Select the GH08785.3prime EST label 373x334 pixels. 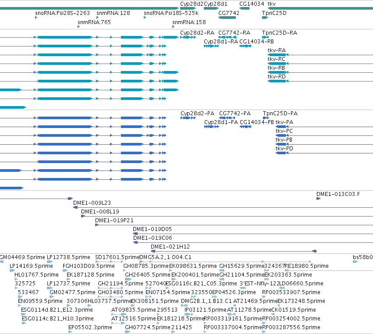(146, 266)
